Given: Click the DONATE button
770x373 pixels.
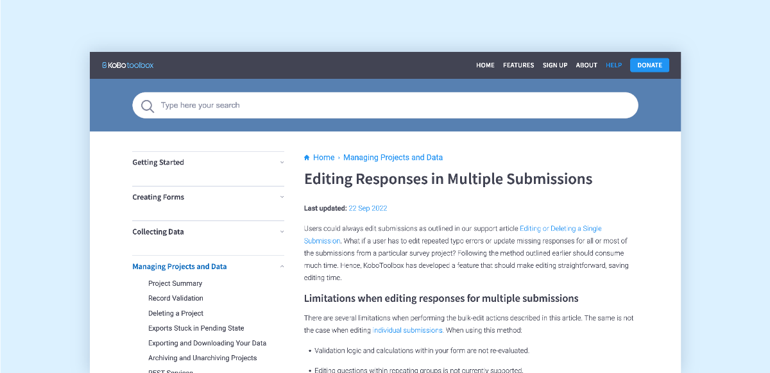Looking at the screenshot, I should click(649, 65).
